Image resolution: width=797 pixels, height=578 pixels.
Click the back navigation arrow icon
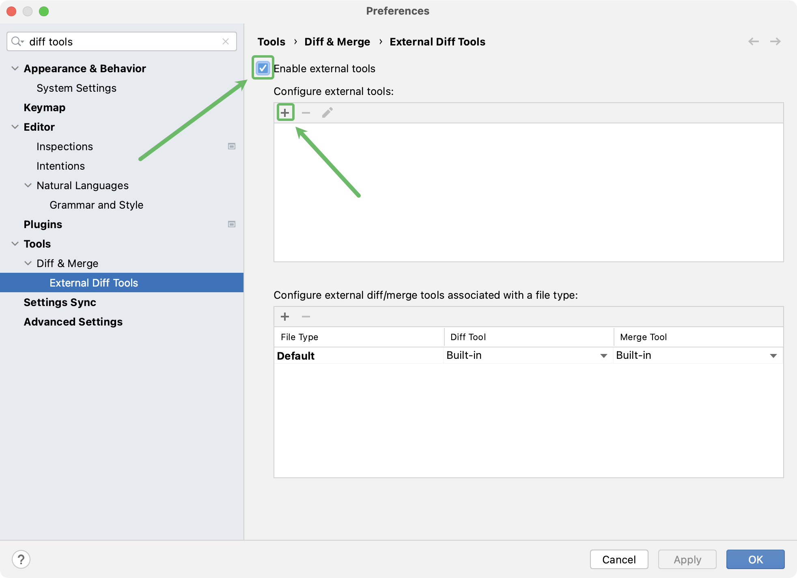pyautogui.click(x=754, y=42)
